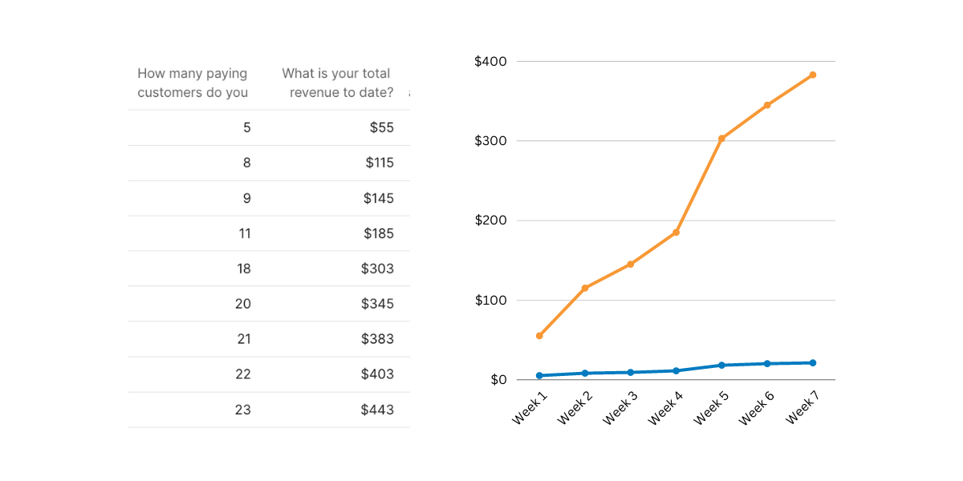Click the "Week 6" x-axis label
963x481 pixels.
(x=757, y=407)
